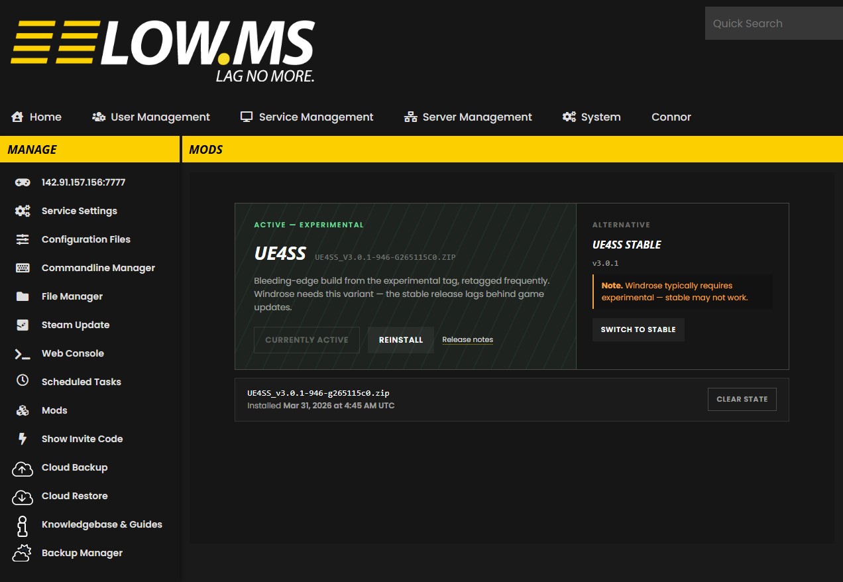Click the terminal prompt icon for Web Console
The image size is (843, 582).
click(23, 354)
